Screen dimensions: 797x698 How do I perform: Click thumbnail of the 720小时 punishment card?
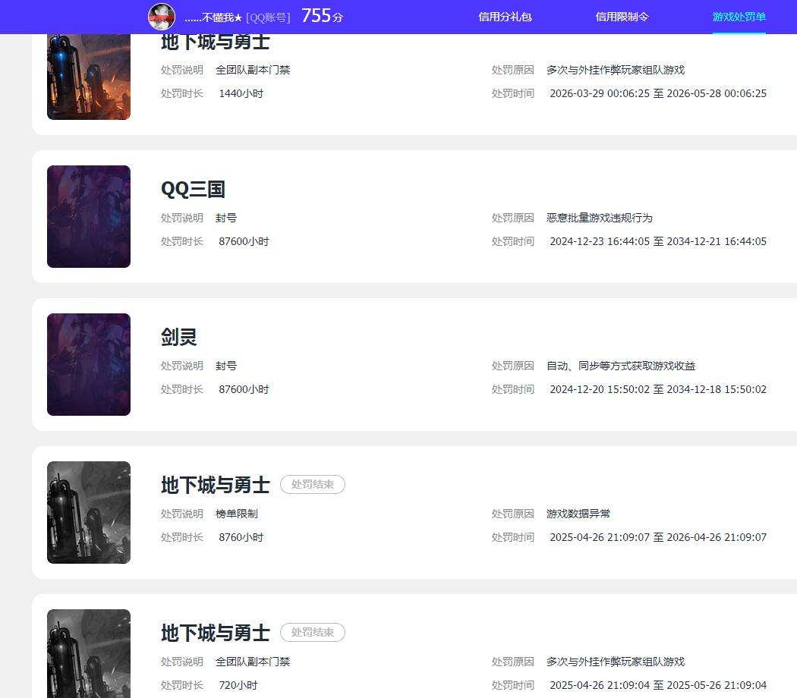(89, 653)
